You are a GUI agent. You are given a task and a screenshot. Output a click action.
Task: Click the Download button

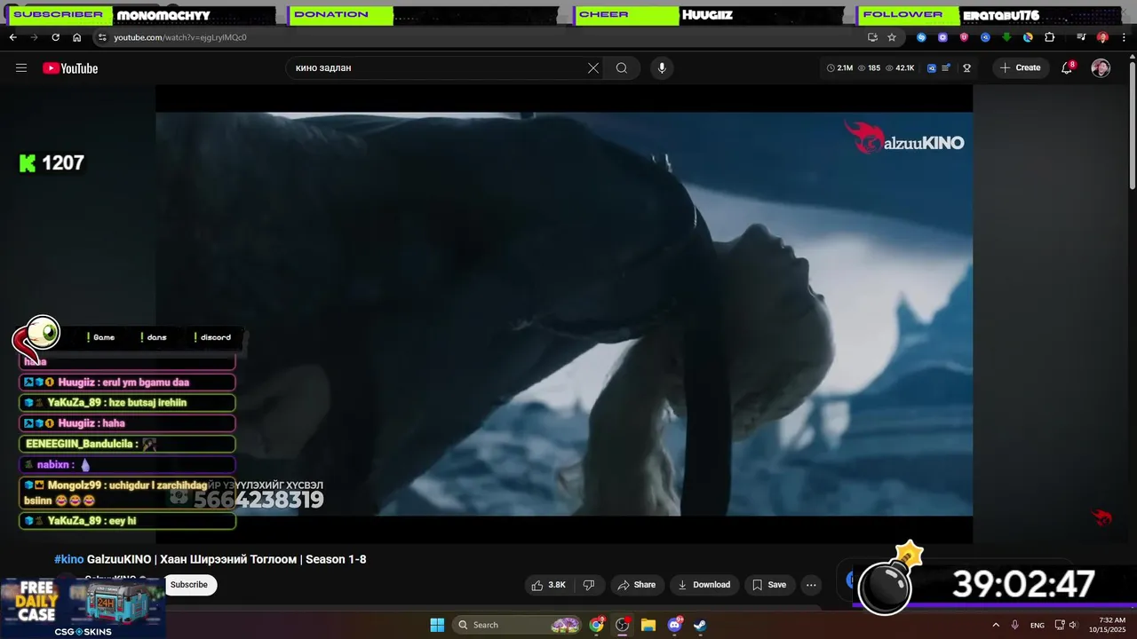pos(704,585)
